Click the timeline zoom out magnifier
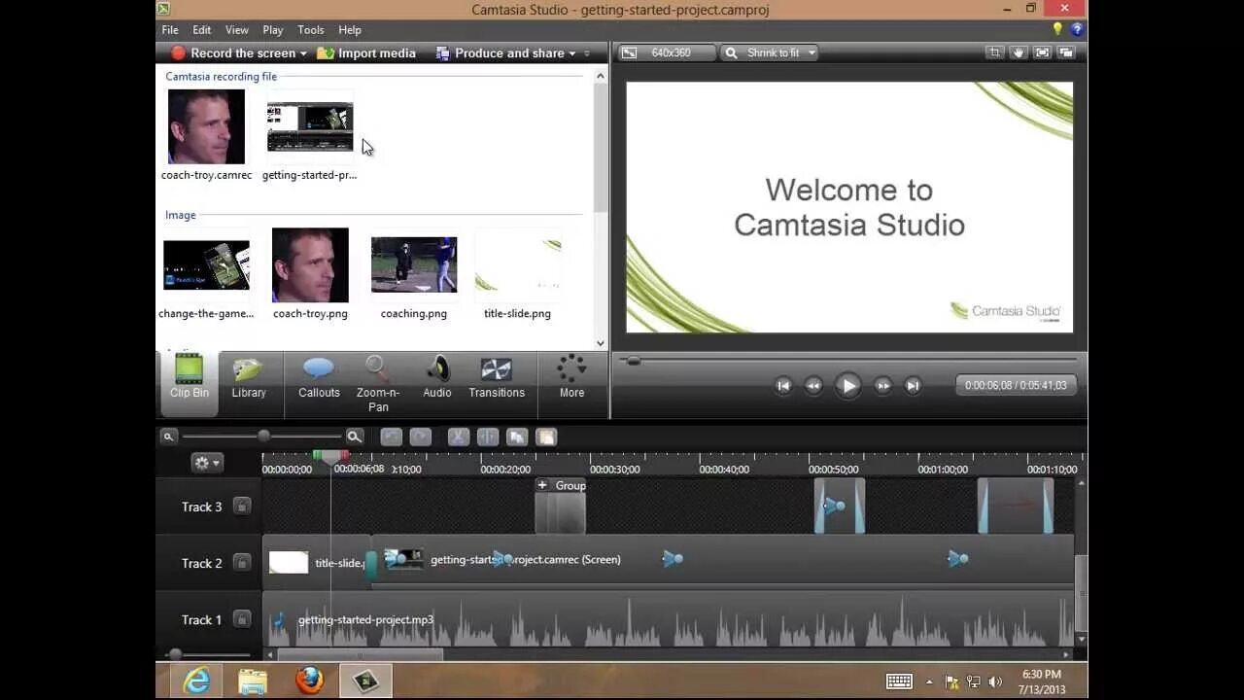The width and height of the screenshot is (1244, 700). pyautogui.click(x=168, y=437)
